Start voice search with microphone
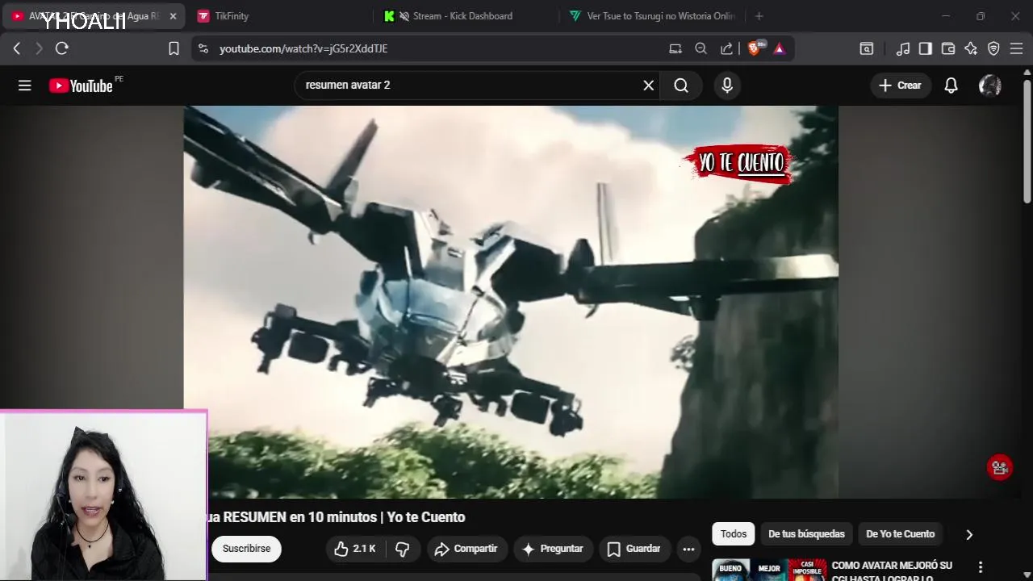This screenshot has height=581, width=1033. pos(727,86)
